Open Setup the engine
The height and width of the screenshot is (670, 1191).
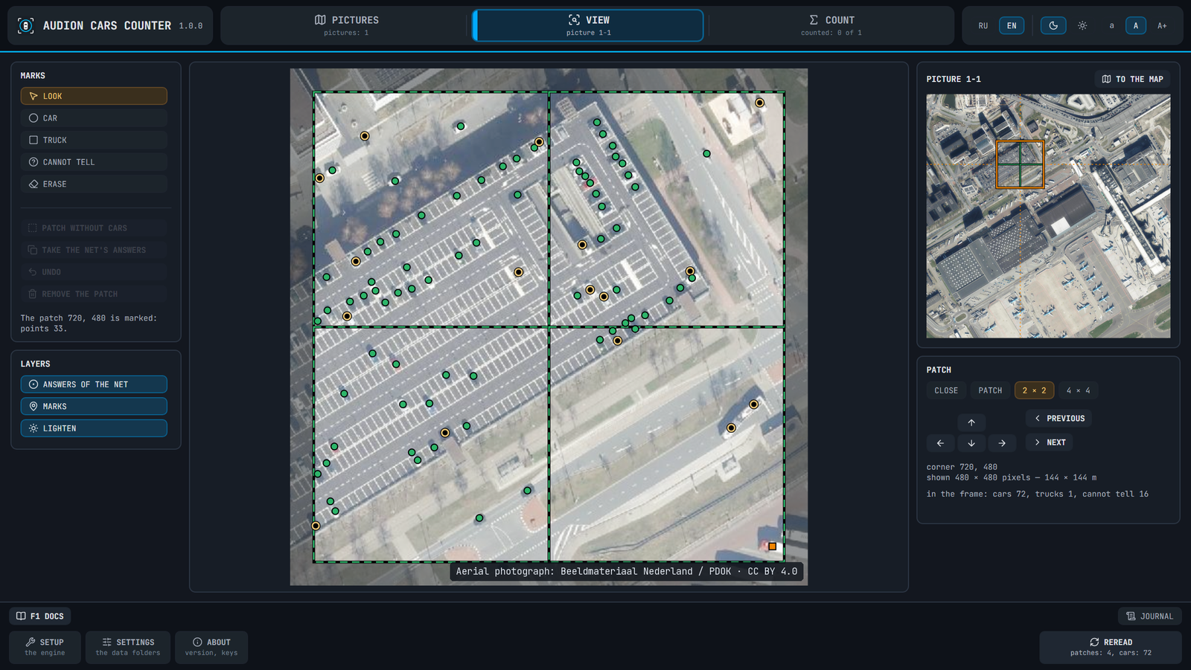[45, 647]
